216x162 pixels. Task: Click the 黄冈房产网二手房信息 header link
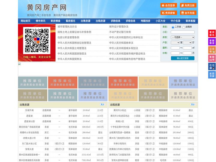click(39, 15)
